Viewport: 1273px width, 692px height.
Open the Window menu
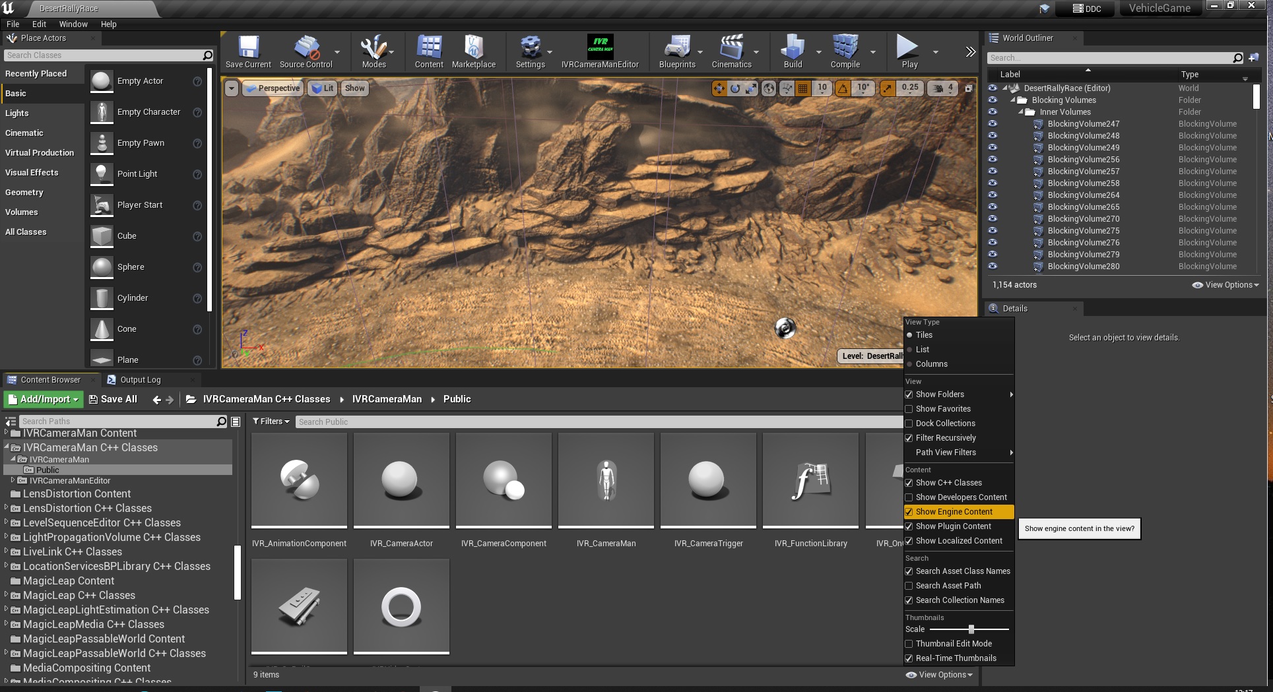pyautogui.click(x=73, y=24)
